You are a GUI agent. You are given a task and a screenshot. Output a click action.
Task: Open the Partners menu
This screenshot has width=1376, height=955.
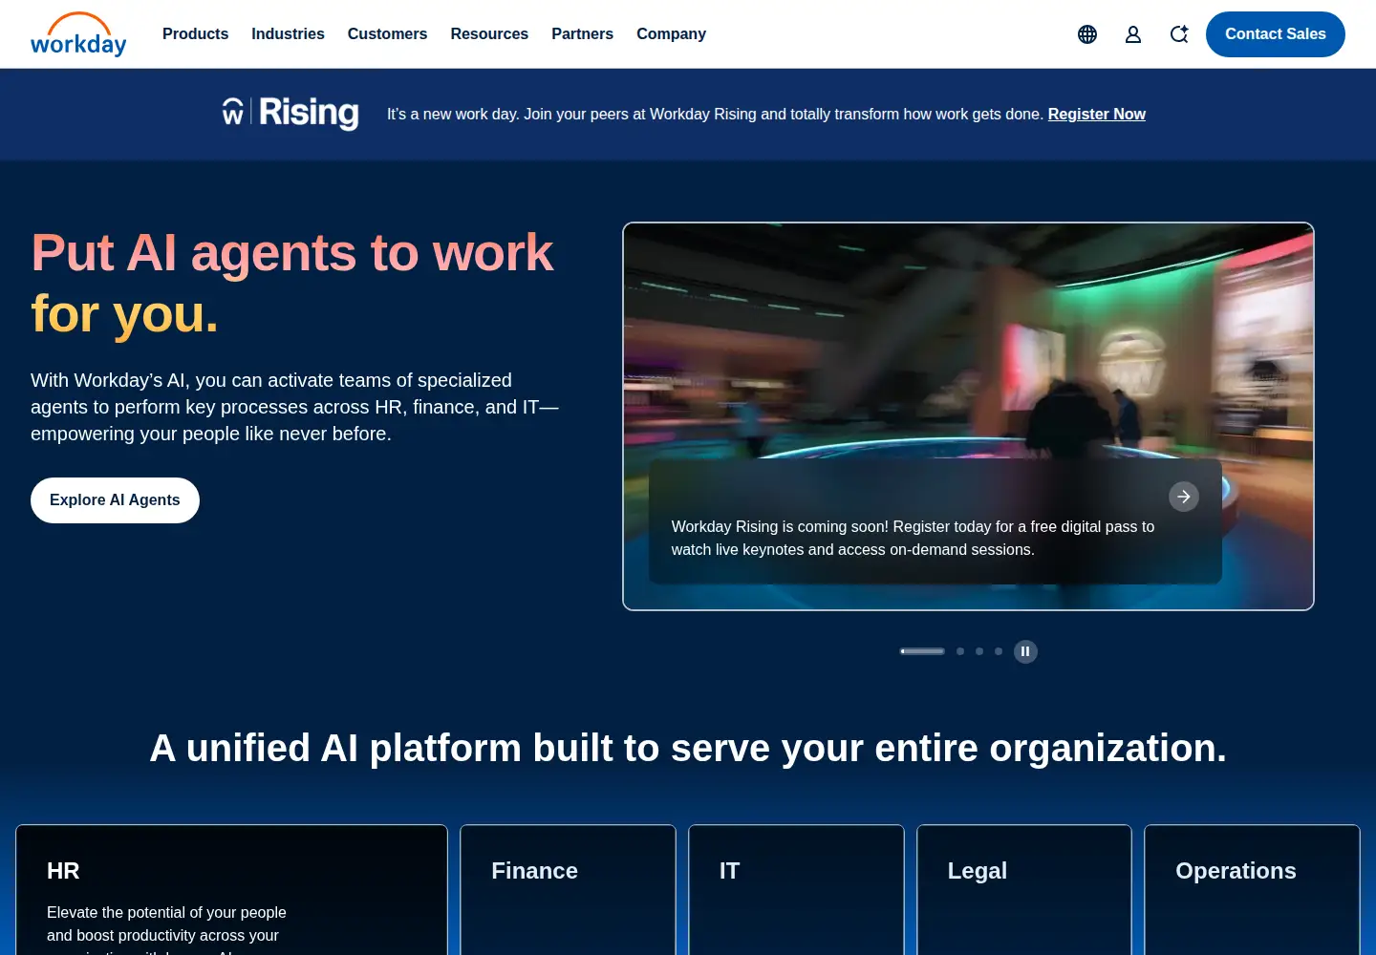click(582, 34)
